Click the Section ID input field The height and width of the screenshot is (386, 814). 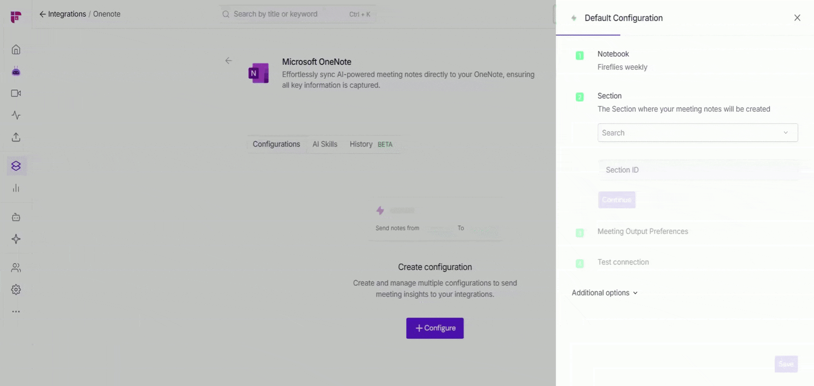click(x=698, y=170)
